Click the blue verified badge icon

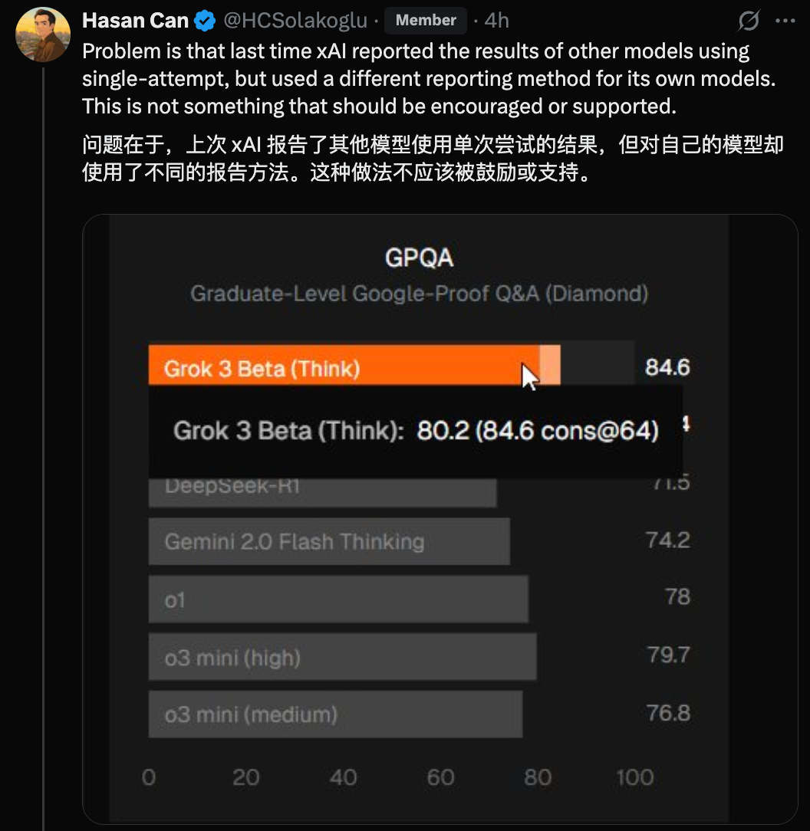[x=205, y=21]
